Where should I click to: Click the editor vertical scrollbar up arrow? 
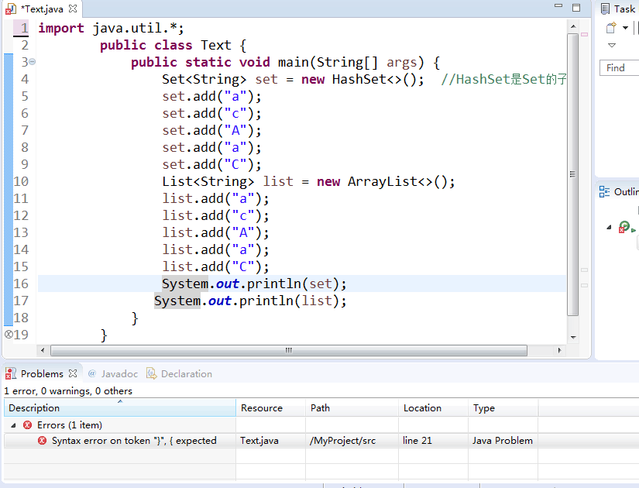[573, 26]
